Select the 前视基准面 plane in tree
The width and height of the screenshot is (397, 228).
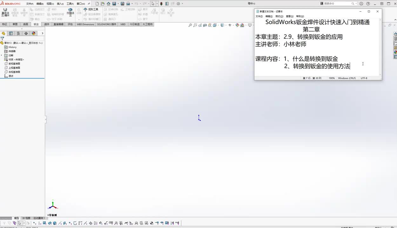click(14, 64)
